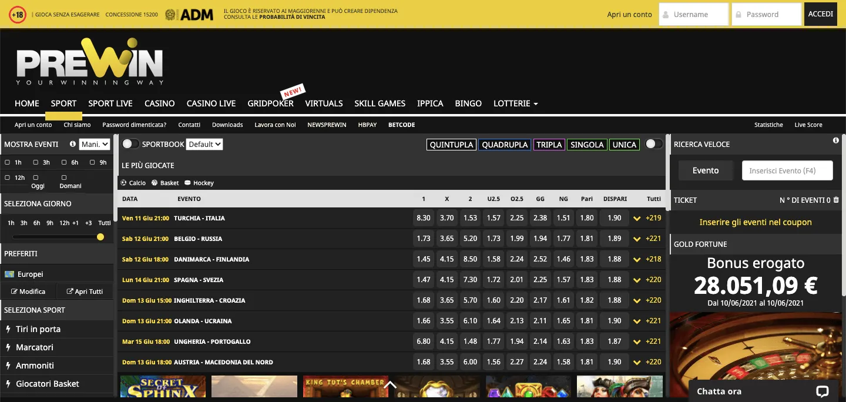846x402 pixels.
Task: Toggle the Sportbook switch
Action: (130, 144)
